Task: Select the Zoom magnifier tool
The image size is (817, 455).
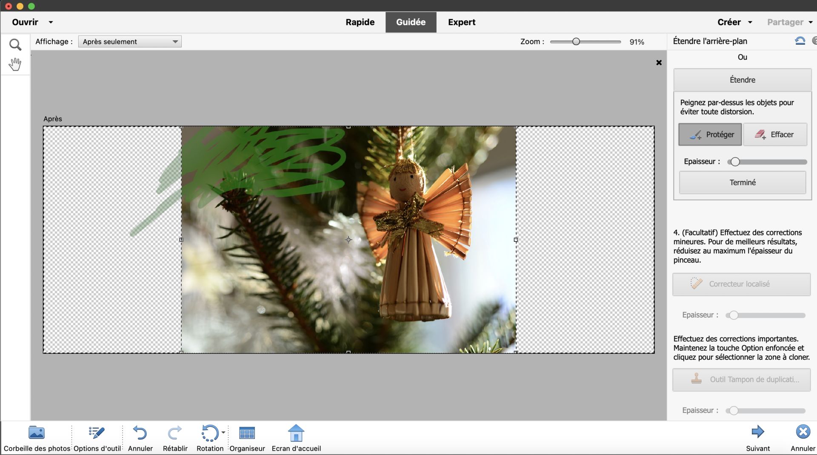Action: [15, 44]
